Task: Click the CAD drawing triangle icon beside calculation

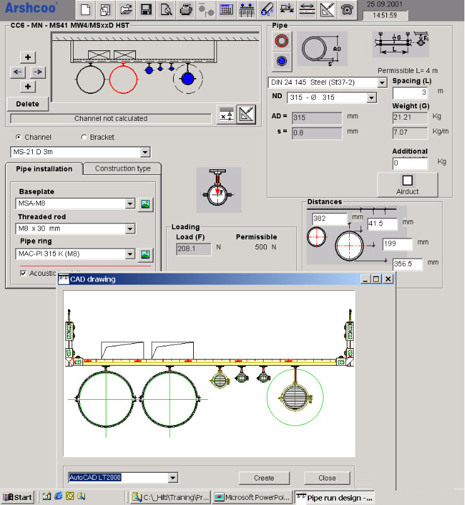Action: pos(246,115)
